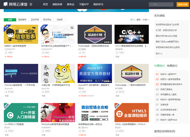Click the 麻瓜编程 provider under 四周实现爬虫系统

(x=82, y=49)
